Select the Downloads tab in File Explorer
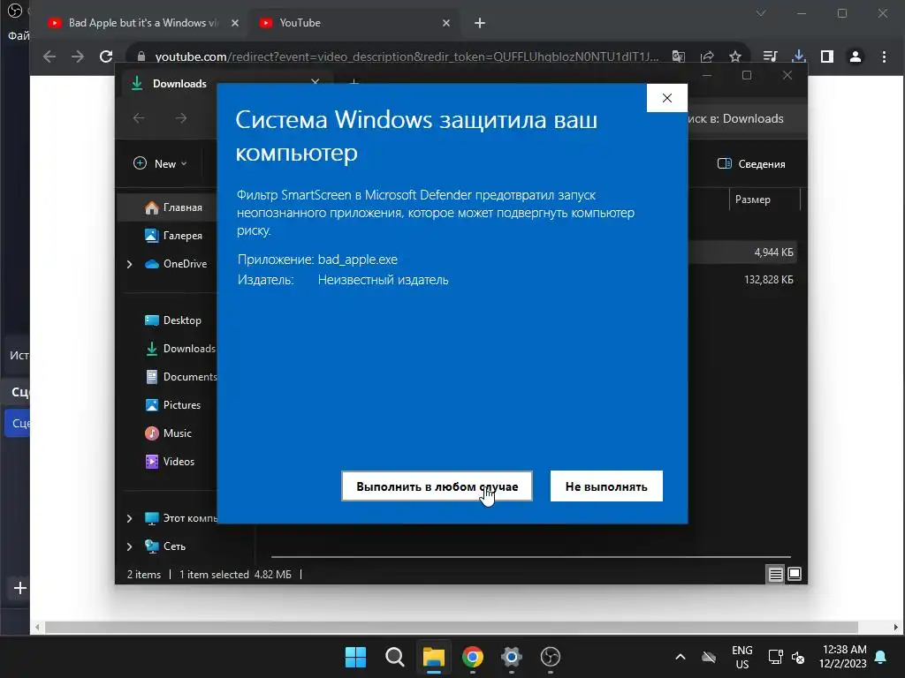Viewport: 905px width, 678px height. tap(179, 84)
